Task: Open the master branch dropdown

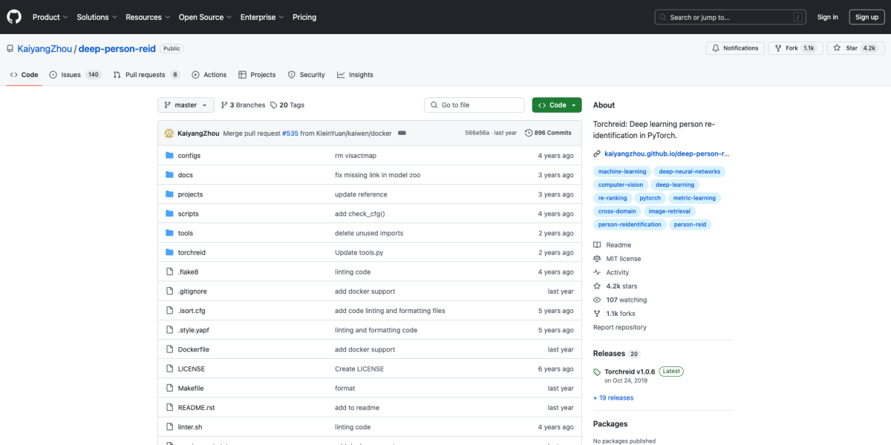Action: coord(186,105)
